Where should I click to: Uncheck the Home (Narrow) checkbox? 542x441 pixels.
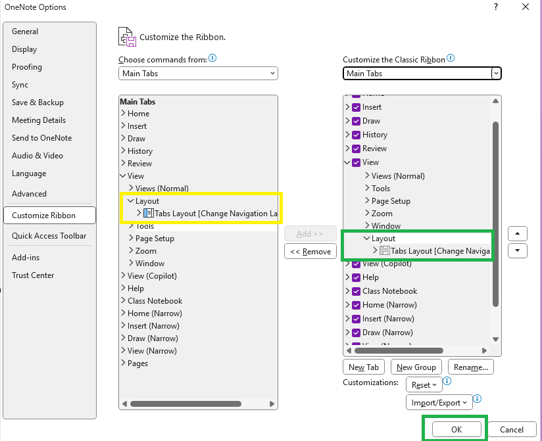click(356, 305)
